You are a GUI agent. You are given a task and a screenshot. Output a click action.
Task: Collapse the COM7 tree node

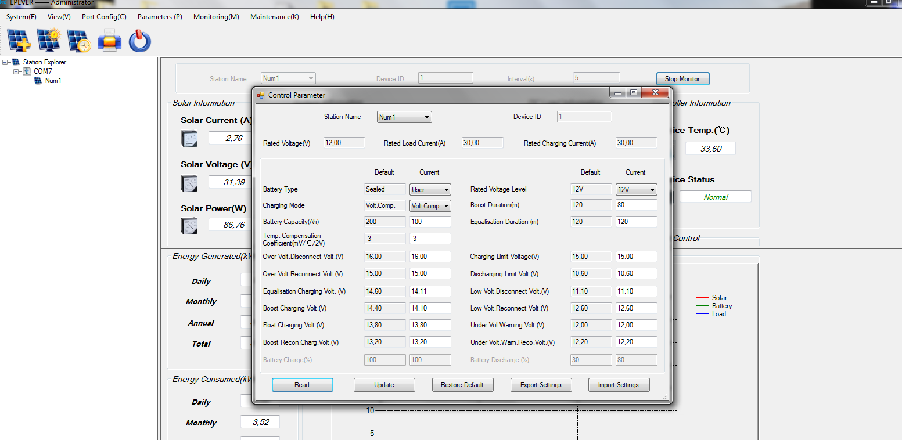16,71
